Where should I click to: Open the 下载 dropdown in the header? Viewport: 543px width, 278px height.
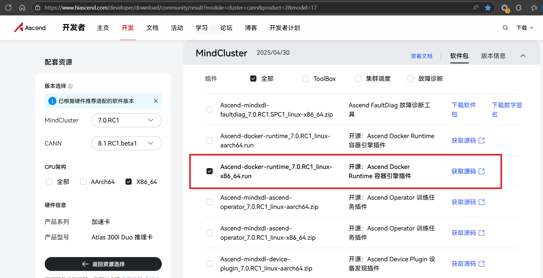click(x=525, y=28)
